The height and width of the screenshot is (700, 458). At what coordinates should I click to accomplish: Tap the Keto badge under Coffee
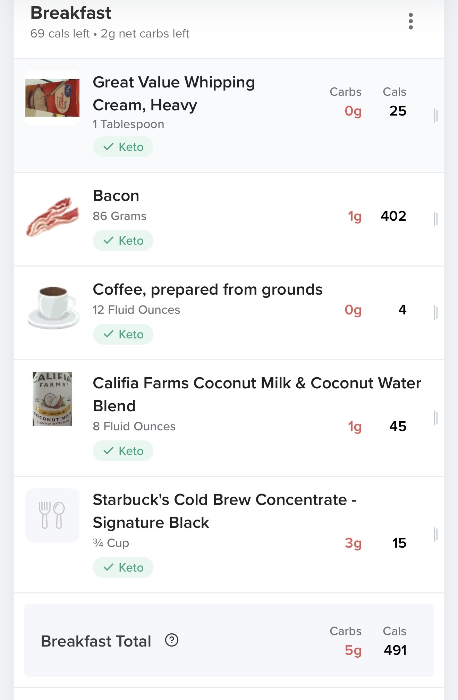(x=123, y=334)
